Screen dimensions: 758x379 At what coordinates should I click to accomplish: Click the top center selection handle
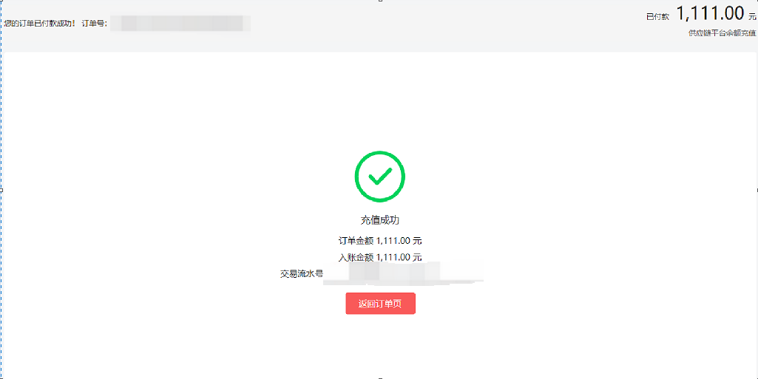tap(380, 1)
